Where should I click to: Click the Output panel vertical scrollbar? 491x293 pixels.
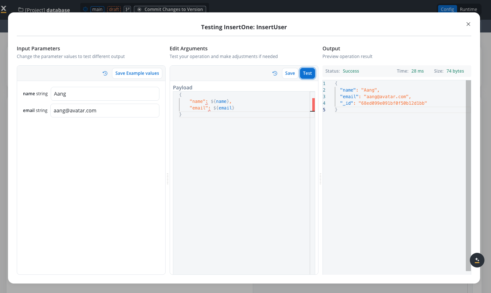[468, 175]
